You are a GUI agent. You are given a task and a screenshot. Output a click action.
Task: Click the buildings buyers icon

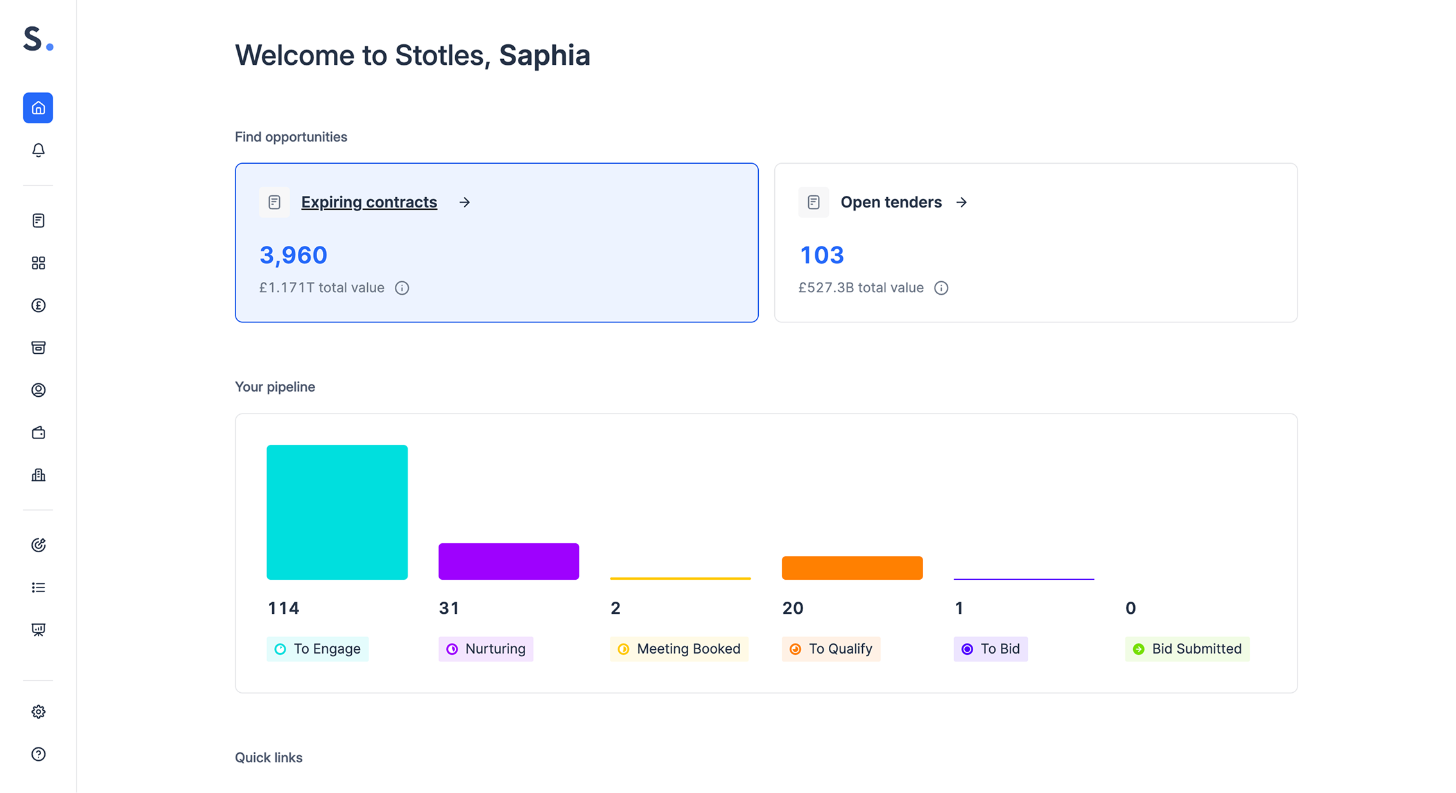38,475
